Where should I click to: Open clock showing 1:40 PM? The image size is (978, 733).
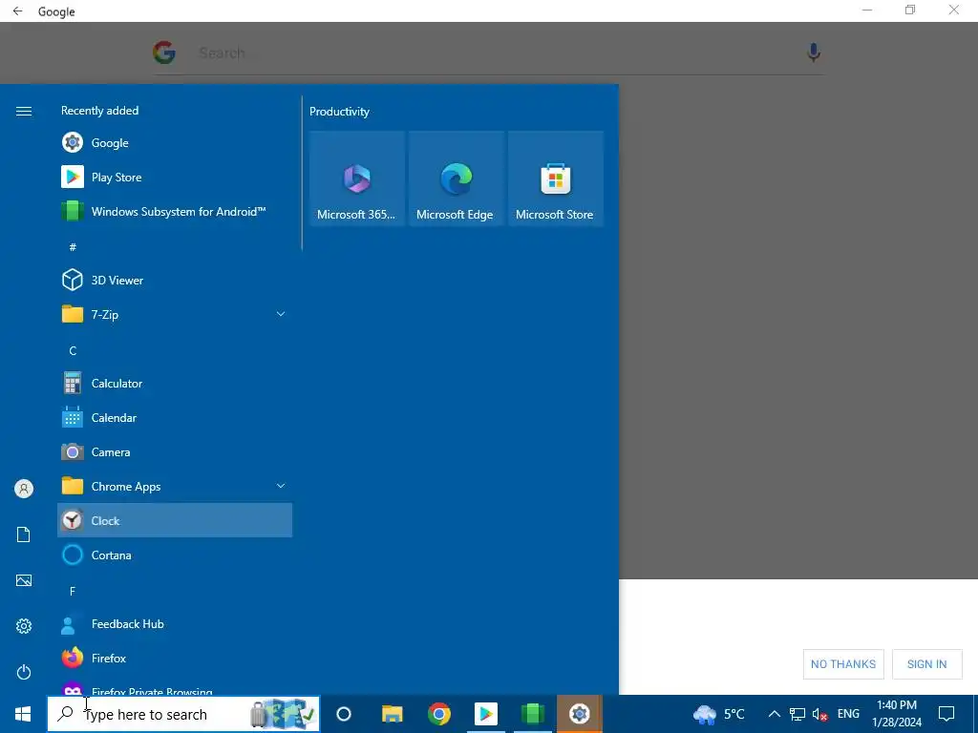click(897, 714)
